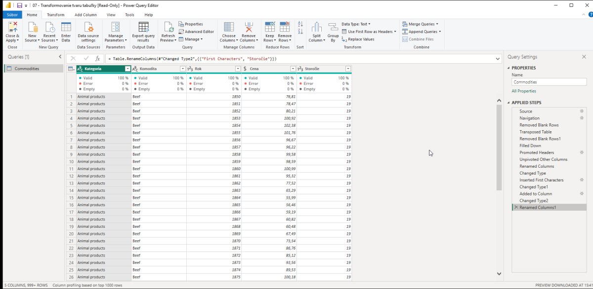
Task: Sort ascending using the A-Z icon
Action: 300,24
